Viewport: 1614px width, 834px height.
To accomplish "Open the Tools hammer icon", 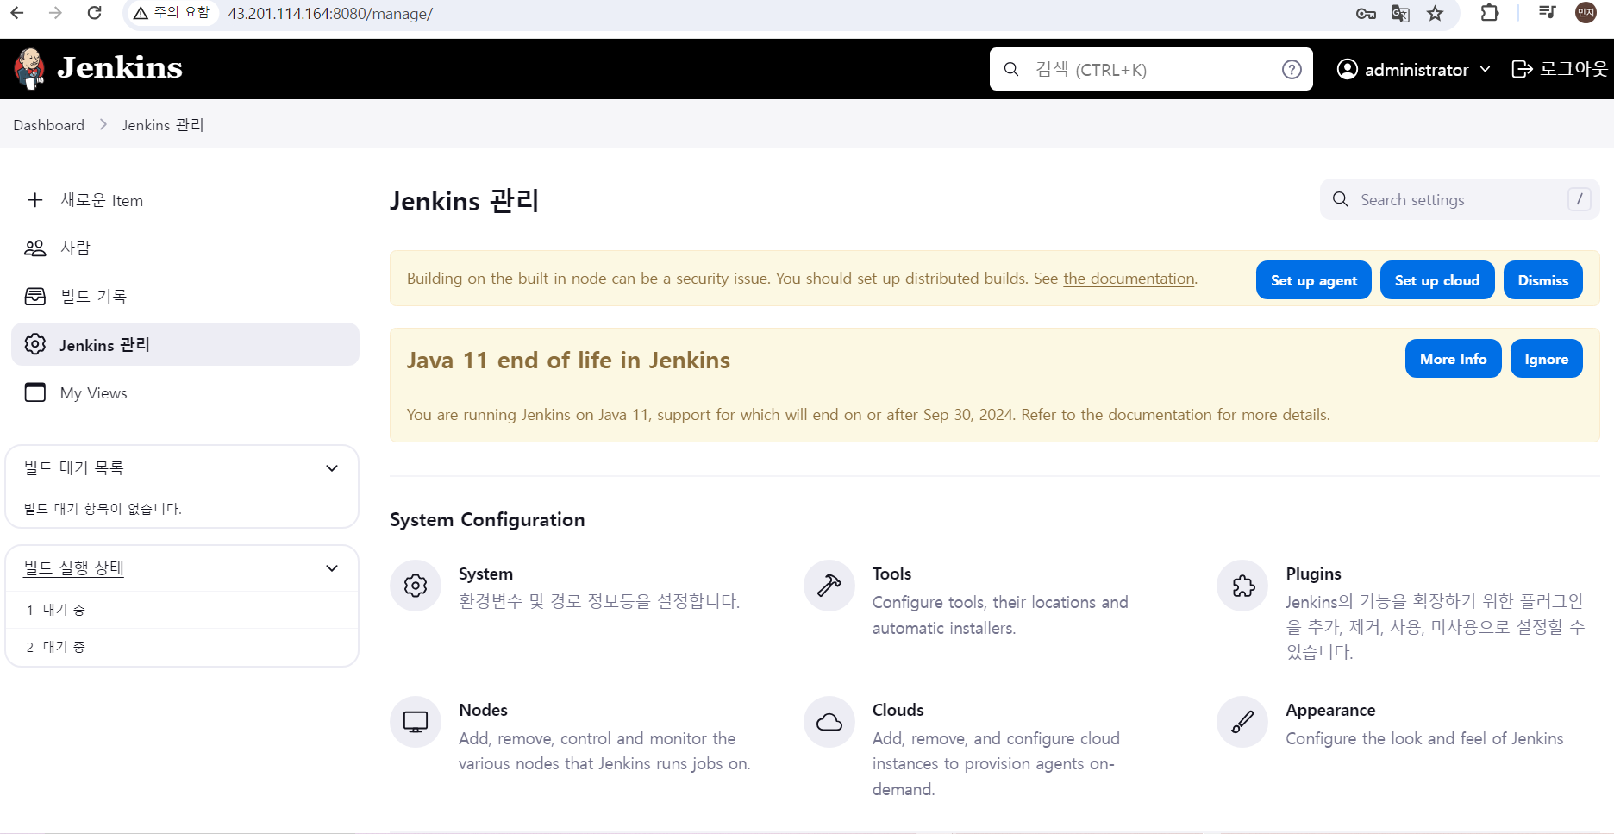I will 829,586.
